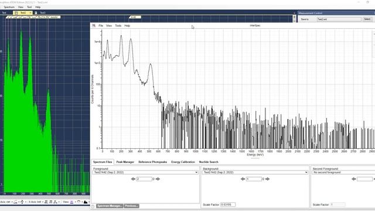Close the Test2 tab
Viewport: 375px width, 211px height.
[x=30, y=13]
